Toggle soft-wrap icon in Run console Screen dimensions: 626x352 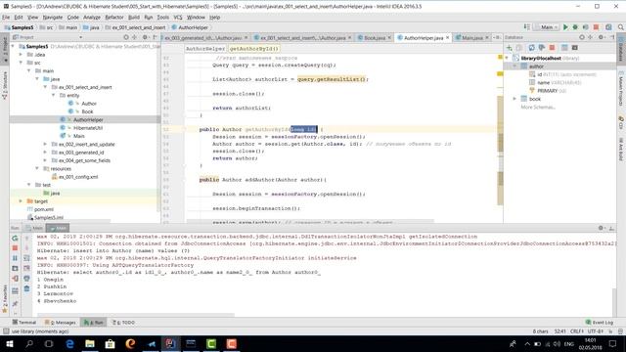26,258
